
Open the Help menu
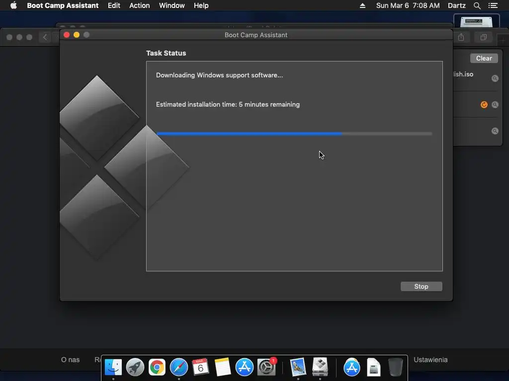pyautogui.click(x=201, y=5)
